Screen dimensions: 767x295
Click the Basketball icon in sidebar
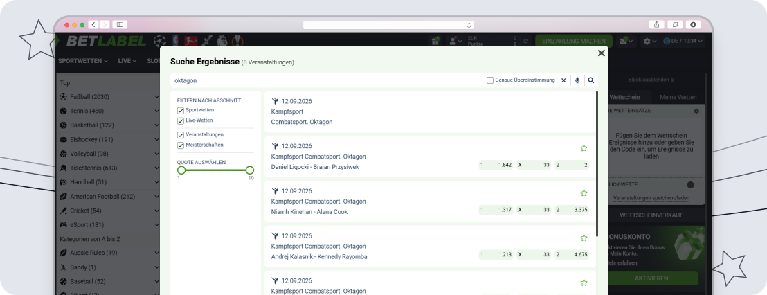(x=64, y=125)
